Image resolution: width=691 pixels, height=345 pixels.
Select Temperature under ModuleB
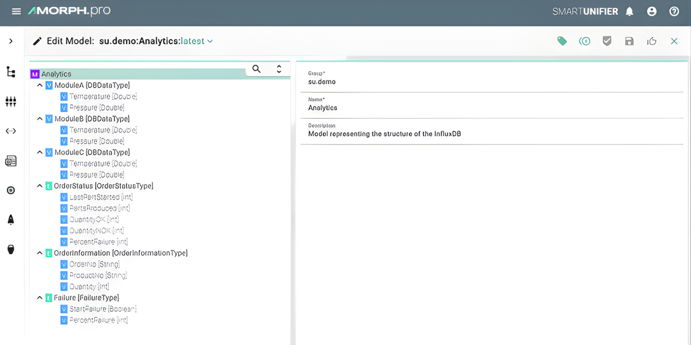pyautogui.click(x=103, y=130)
